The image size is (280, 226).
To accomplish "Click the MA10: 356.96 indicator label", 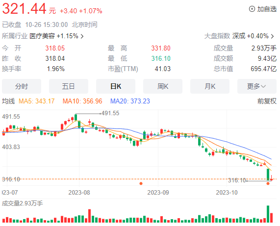I will point(82,101).
